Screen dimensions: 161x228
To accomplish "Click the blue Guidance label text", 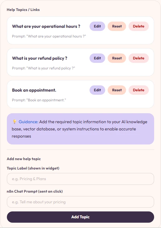I will point(28,122).
